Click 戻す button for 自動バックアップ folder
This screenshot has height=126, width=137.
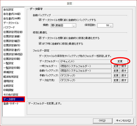click(x=124, y=71)
